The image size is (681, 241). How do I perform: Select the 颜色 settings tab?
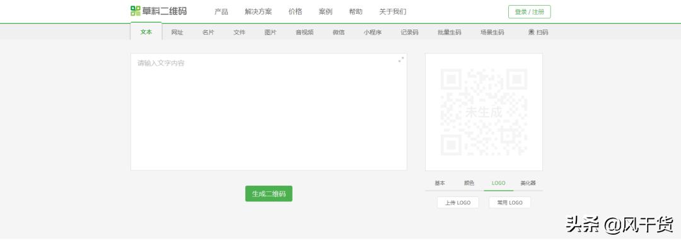pos(469,183)
